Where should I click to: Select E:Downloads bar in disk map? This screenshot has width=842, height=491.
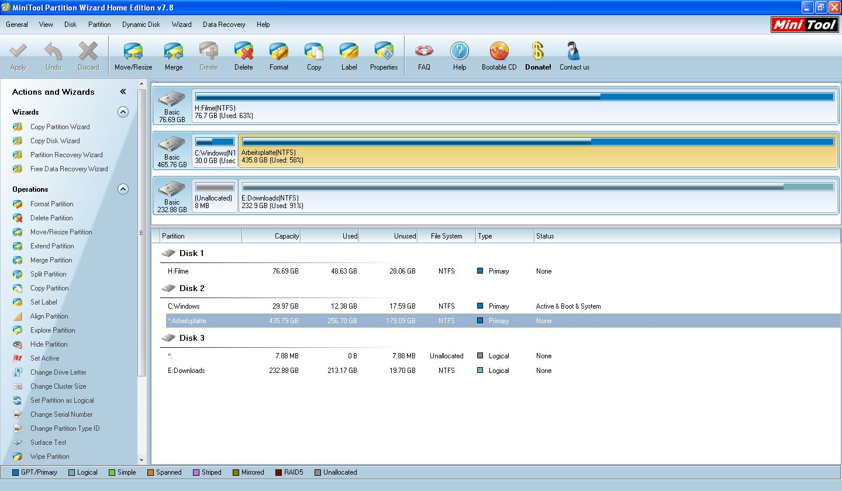(538, 196)
